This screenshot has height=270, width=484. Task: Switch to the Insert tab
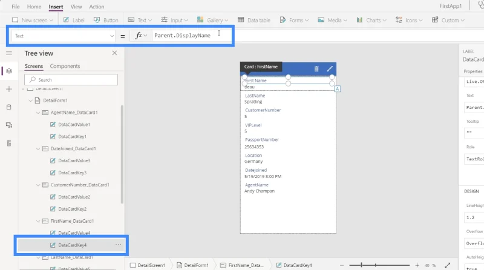[x=56, y=7]
